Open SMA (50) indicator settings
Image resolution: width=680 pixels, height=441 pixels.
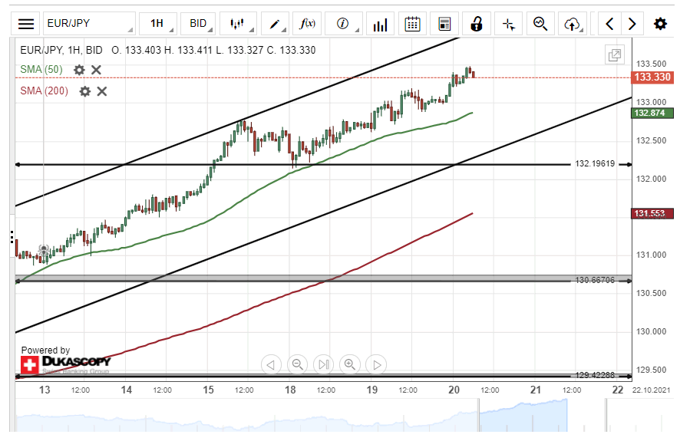[79, 70]
